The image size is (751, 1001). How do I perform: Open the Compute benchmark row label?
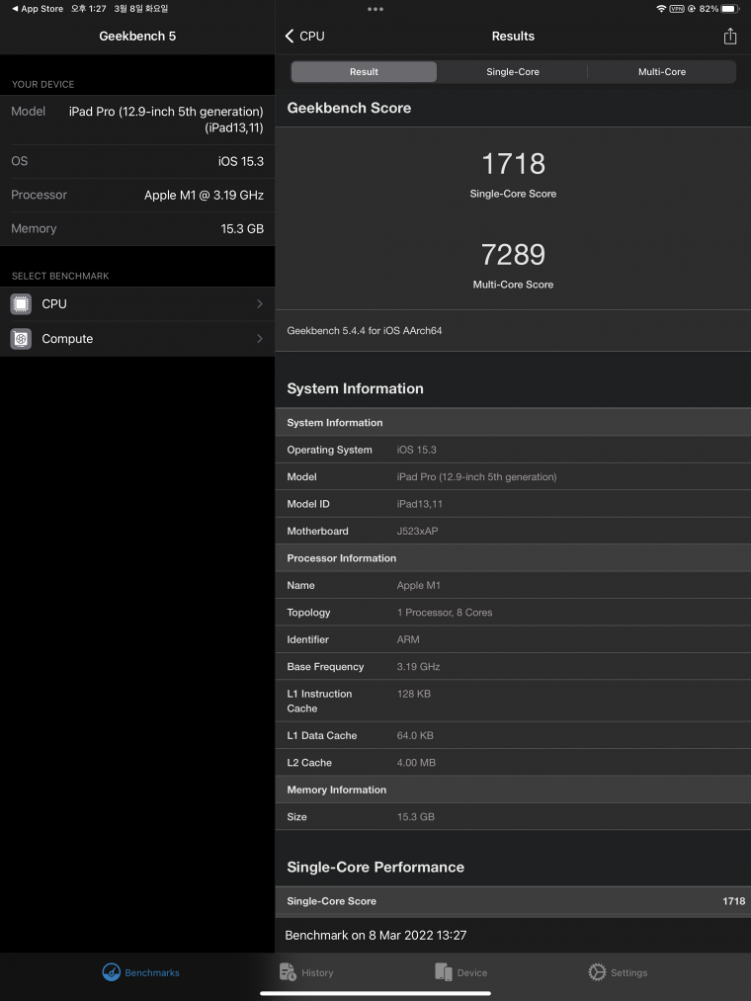pyautogui.click(x=67, y=339)
